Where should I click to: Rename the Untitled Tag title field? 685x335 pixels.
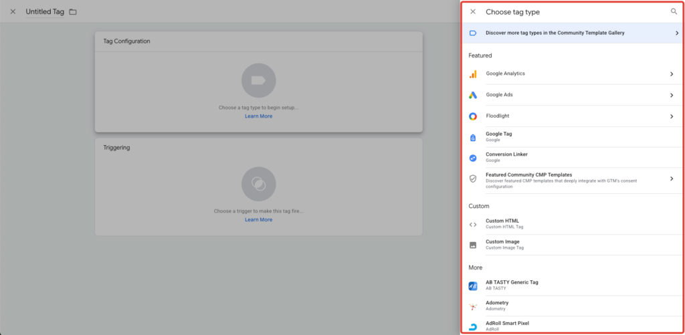[45, 12]
